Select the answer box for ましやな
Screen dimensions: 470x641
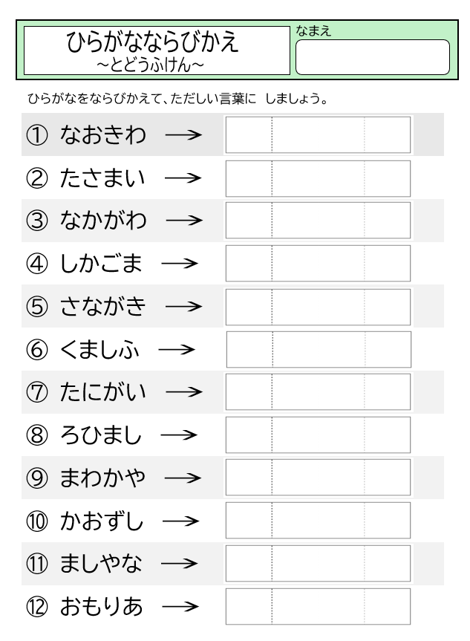[318, 563]
